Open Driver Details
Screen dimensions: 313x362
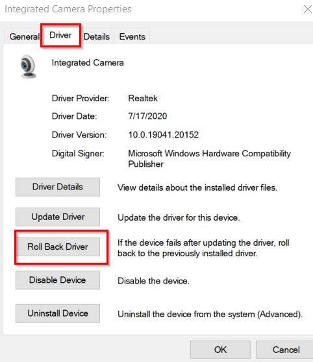point(58,187)
